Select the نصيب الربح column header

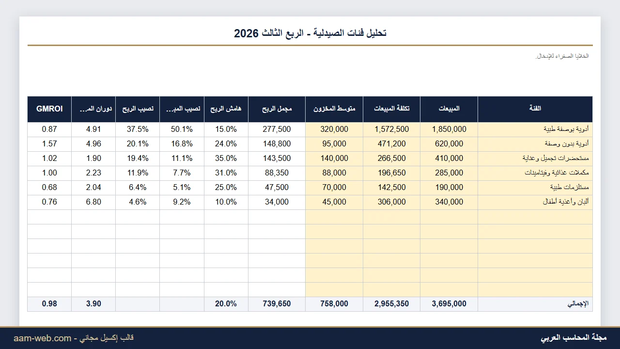coord(138,109)
